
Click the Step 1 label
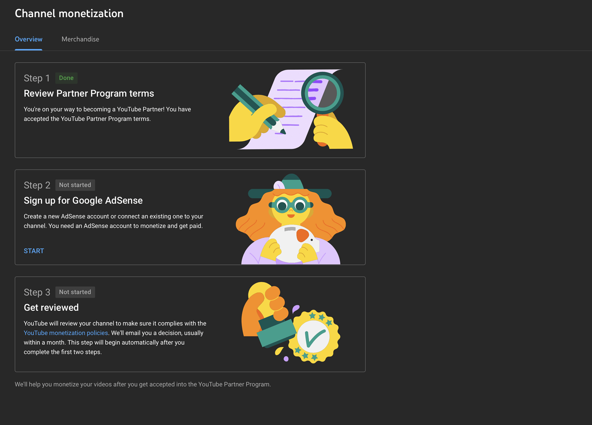click(x=37, y=78)
